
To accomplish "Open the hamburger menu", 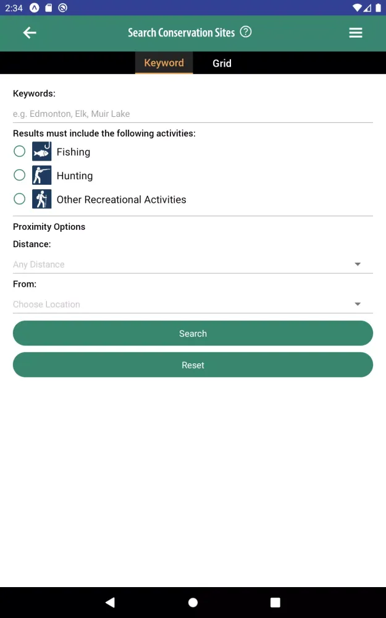I will (356, 33).
